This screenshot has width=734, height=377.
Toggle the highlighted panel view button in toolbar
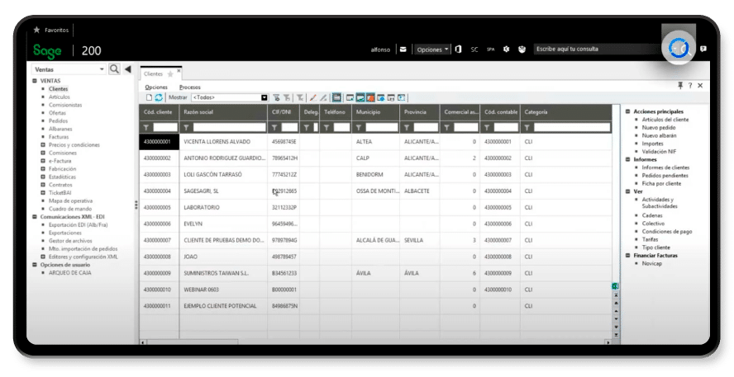click(x=336, y=97)
